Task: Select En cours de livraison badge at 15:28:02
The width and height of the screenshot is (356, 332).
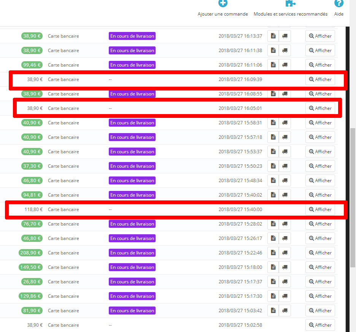Action: [x=132, y=224]
